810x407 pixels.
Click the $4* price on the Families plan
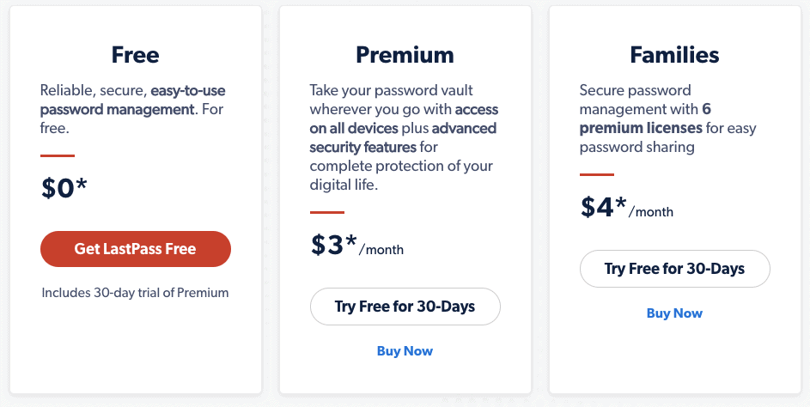[603, 208]
